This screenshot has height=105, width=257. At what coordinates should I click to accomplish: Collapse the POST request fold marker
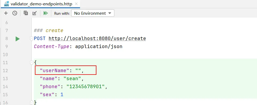coord(32,39)
